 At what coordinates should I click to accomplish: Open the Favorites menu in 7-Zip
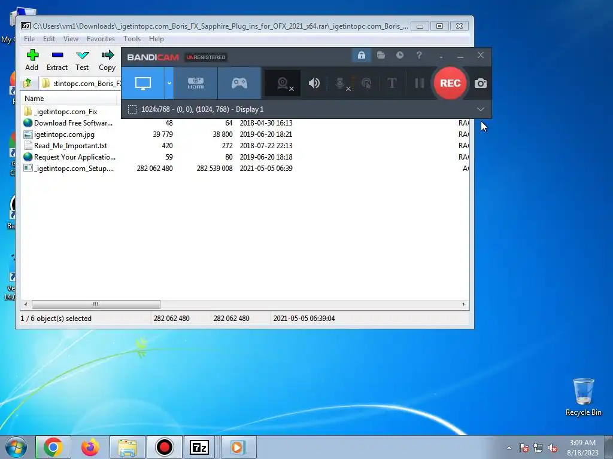(x=101, y=39)
